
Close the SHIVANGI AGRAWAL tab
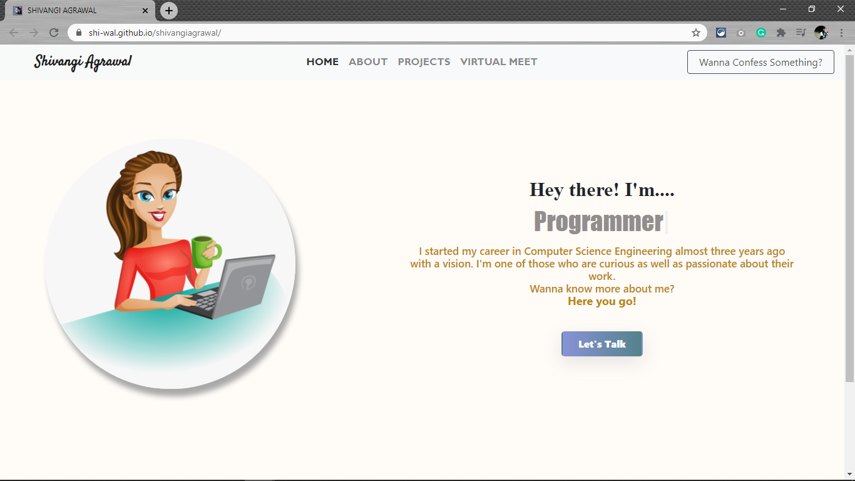click(x=145, y=11)
